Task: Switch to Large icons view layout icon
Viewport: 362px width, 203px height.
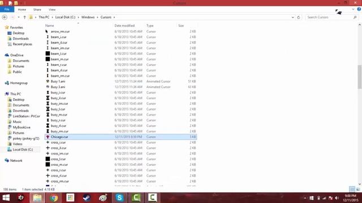Action: 358,189
